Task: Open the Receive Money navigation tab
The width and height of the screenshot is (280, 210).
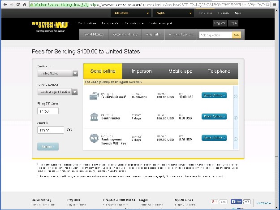Action: click(125, 34)
